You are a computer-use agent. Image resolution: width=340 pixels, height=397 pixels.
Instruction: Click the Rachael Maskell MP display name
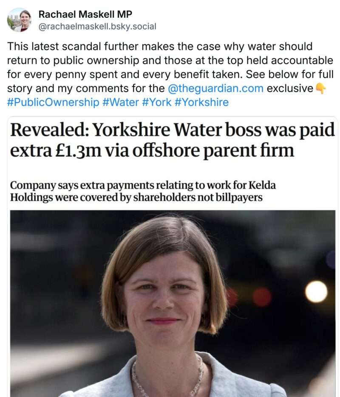pyautogui.click(x=85, y=14)
